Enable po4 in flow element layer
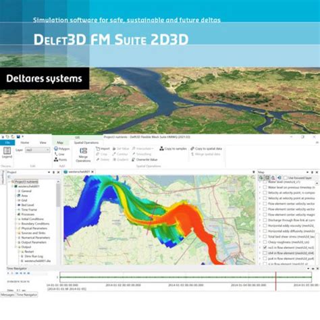 pos(265,259)
